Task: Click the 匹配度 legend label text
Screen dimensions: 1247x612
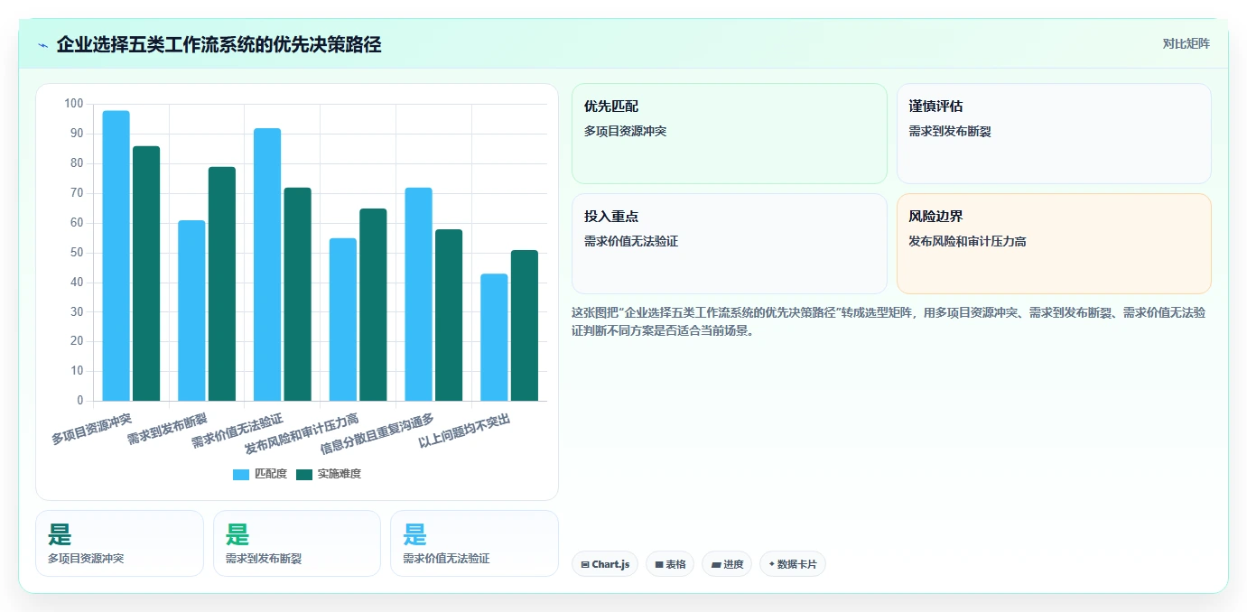Action: pos(271,474)
